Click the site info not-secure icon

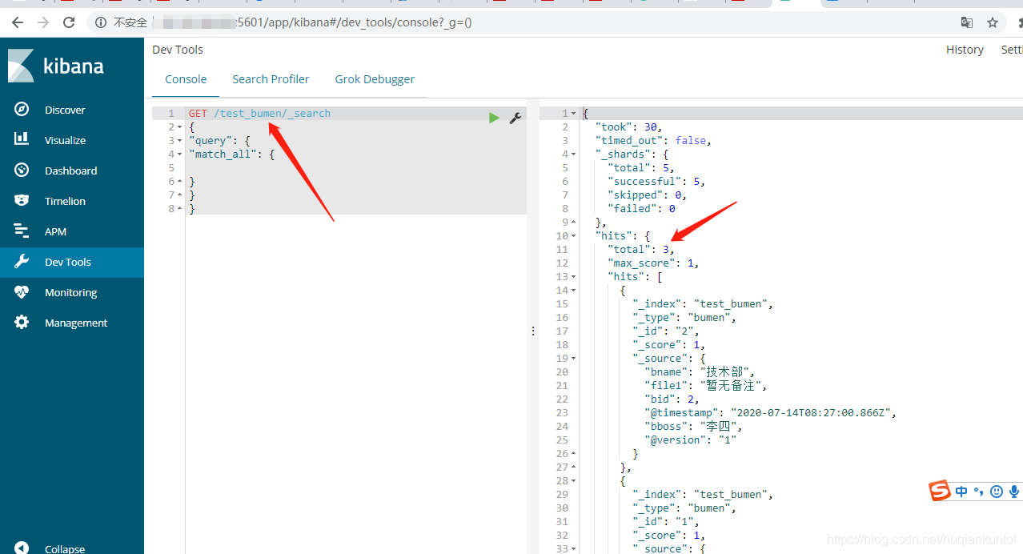point(101,22)
